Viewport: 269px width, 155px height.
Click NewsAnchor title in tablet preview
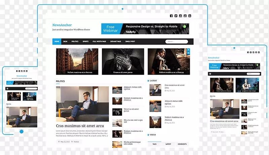[214, 58]
